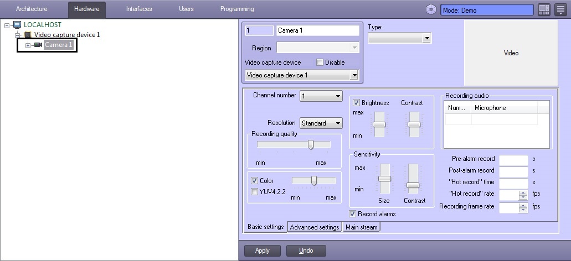
Task: Increase the Hot record rate spinner
Action: click(523, 192)
